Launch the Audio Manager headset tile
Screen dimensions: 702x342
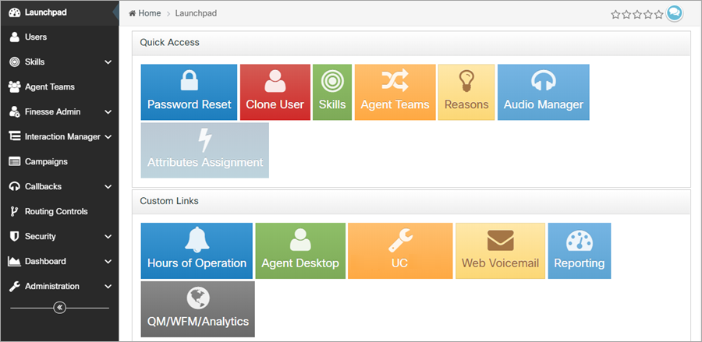pyautogui.click(x=543, y=92)
